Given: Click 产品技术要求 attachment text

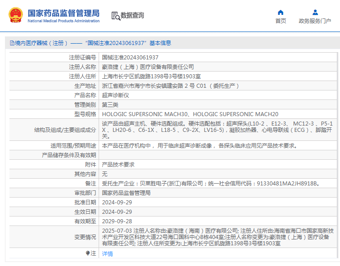Looking at the screenshot, I should click(x=118, y=165).
